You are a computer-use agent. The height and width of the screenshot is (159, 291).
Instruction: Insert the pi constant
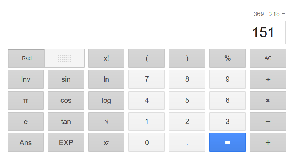[x=26, y=101]
